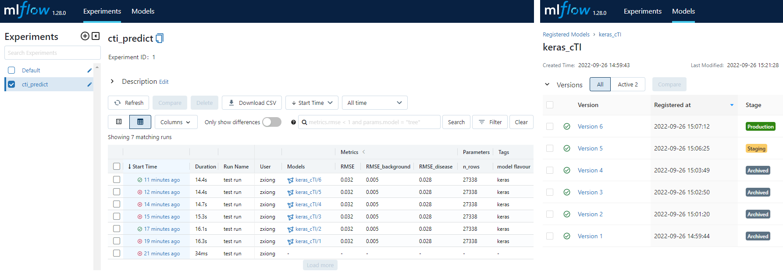Click the Search button
The width and height of the screenshot is (783, 272).
[x=456, y=122]
